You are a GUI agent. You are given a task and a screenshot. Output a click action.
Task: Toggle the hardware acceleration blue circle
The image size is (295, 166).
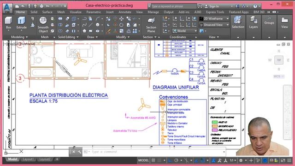(265, 160)
